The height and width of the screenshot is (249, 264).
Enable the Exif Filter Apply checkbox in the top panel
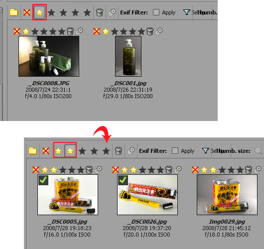coord(156,12)
